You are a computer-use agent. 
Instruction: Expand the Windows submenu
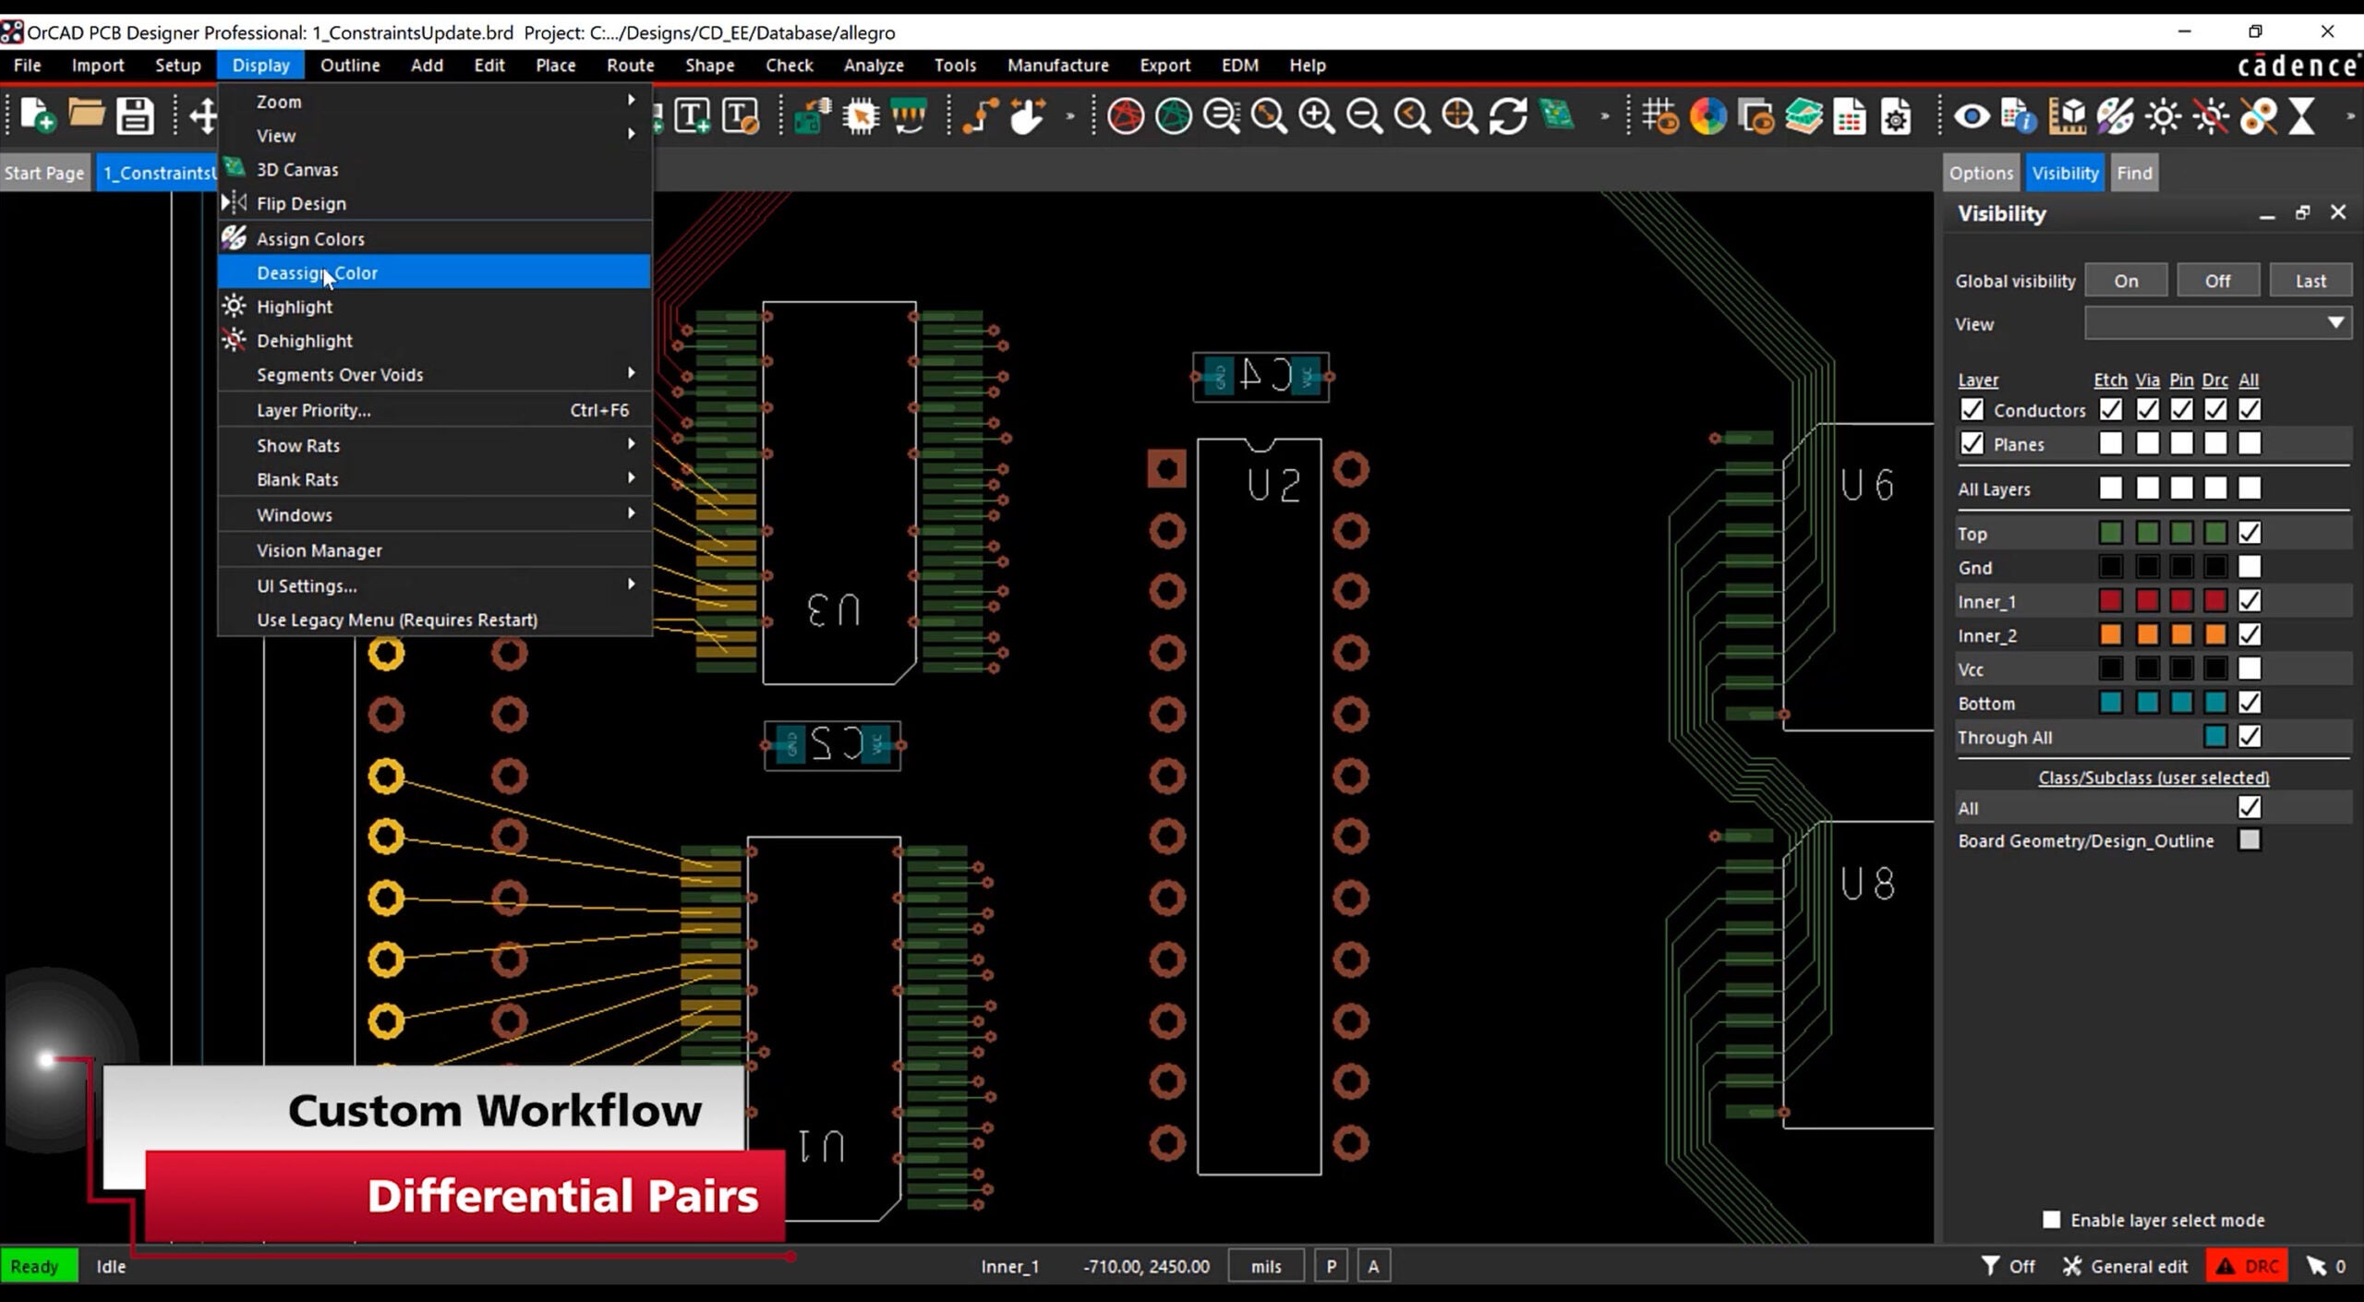click(x=435, y=514)
